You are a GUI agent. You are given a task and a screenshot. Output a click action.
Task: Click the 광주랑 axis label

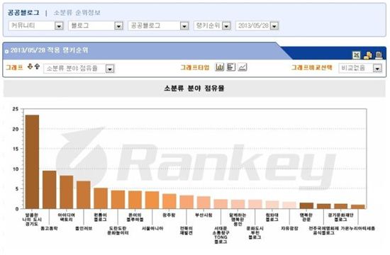(x=169, y=215)
